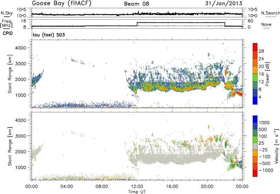The image size is (280, 194).
Task: Click the tau (fast) 503 CPID entry
Action: tap(49, 35)
